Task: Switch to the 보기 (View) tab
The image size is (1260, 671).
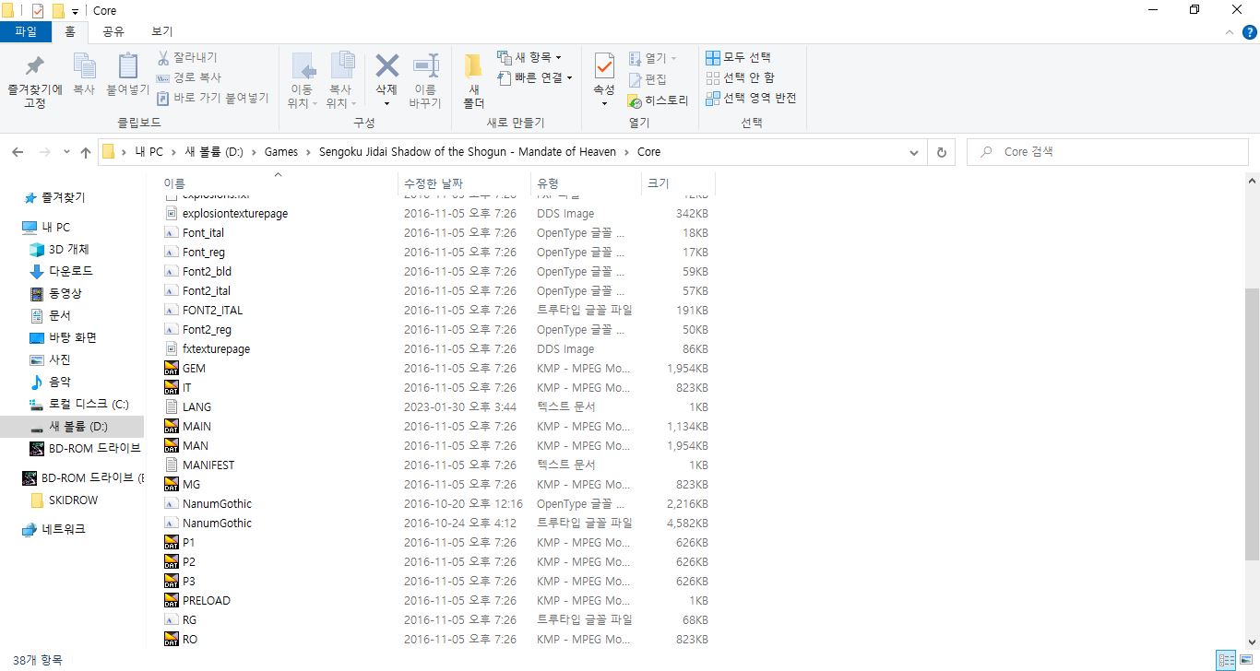Action: [161, 31]
